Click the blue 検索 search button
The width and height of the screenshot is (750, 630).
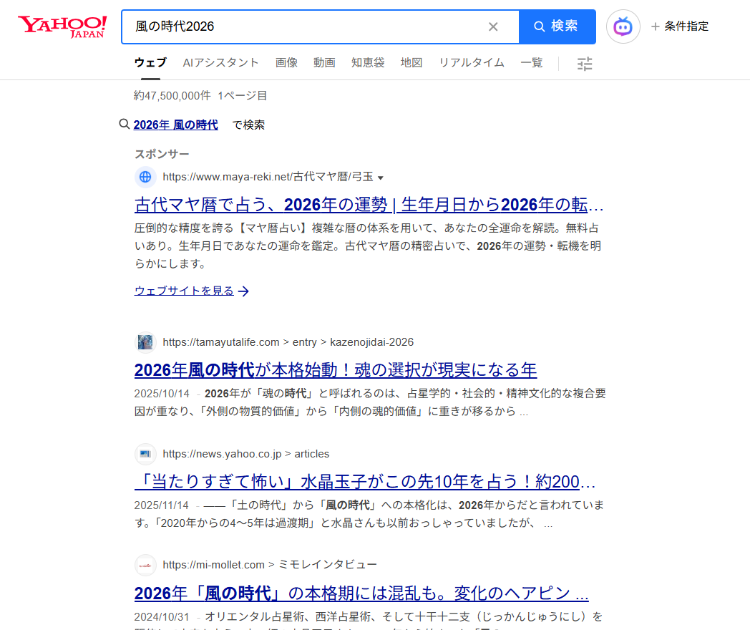click(x=557, y=26)
